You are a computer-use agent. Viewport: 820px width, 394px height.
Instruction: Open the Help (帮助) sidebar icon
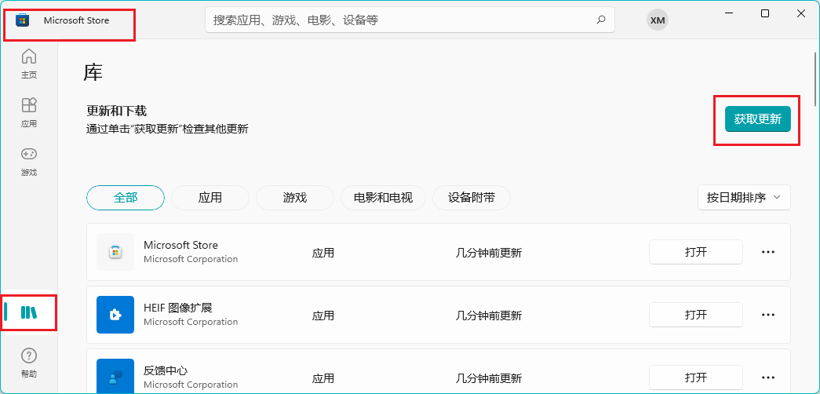(x=29, y=363)
